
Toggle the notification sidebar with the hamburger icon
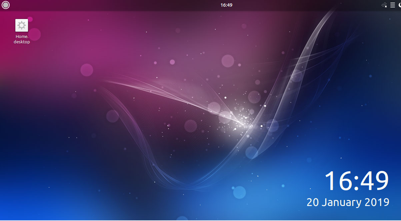pyautogui.click(x=393, y=5)
